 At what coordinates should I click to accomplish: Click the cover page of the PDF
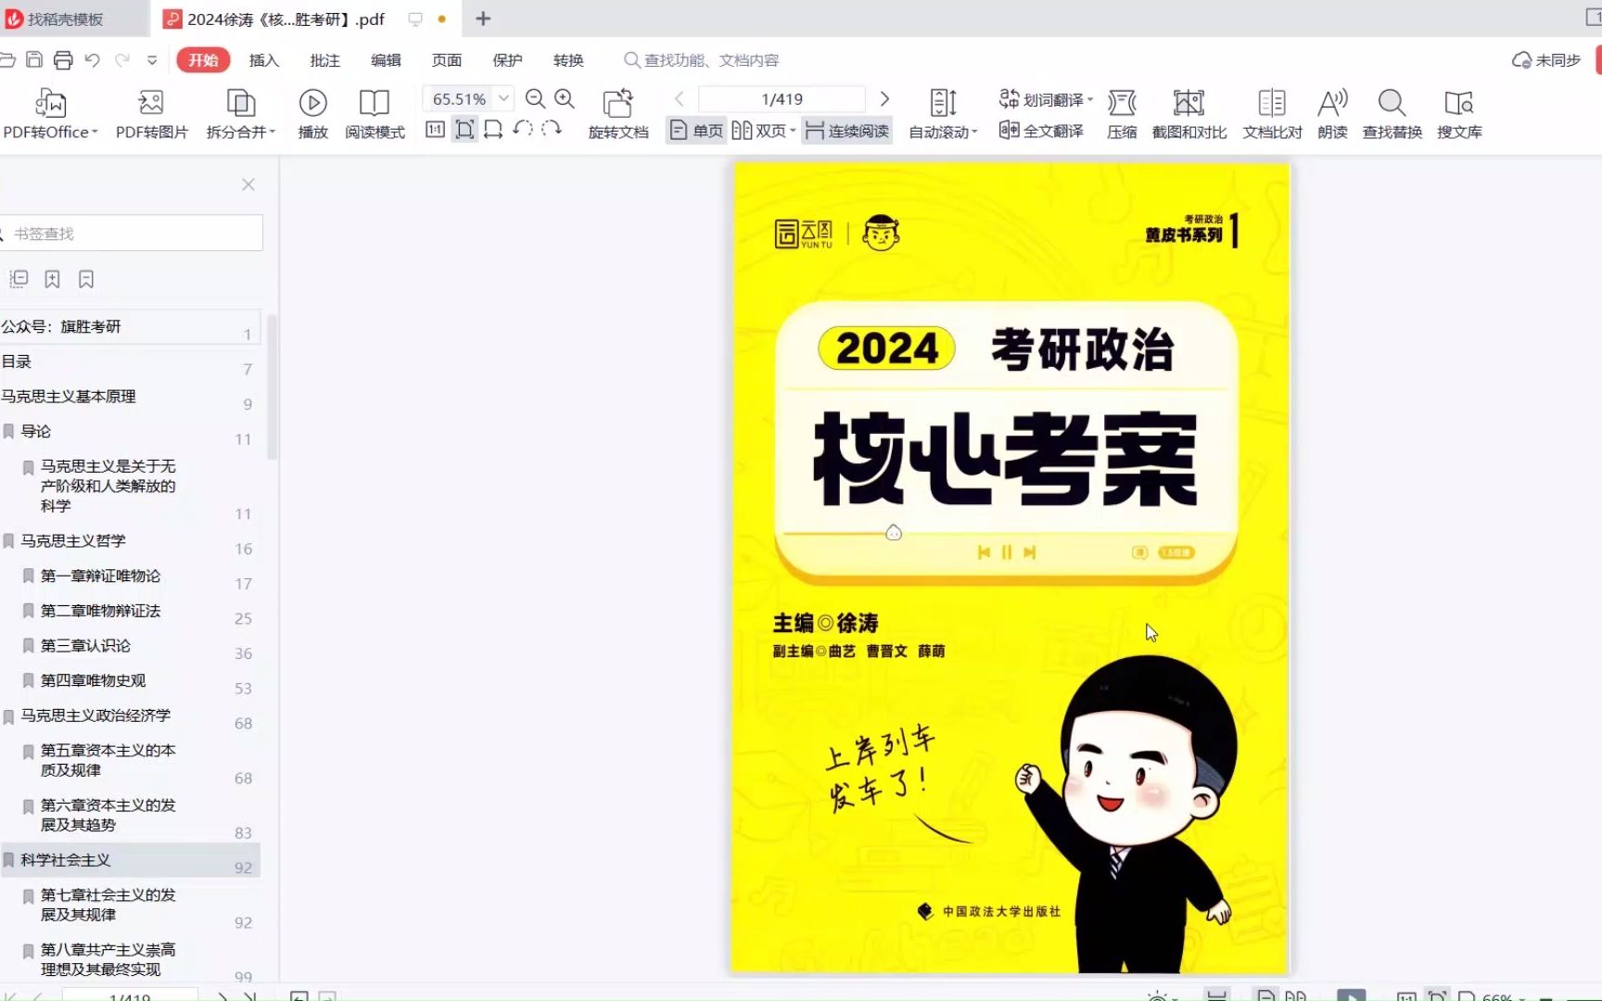click(1011, 567)
